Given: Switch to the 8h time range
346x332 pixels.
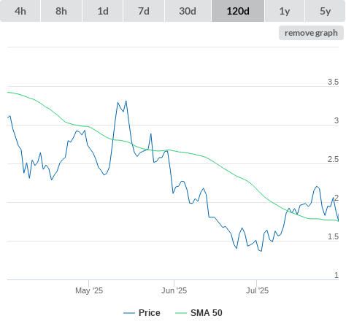Looking at the screenshot, I should point(61,11).
